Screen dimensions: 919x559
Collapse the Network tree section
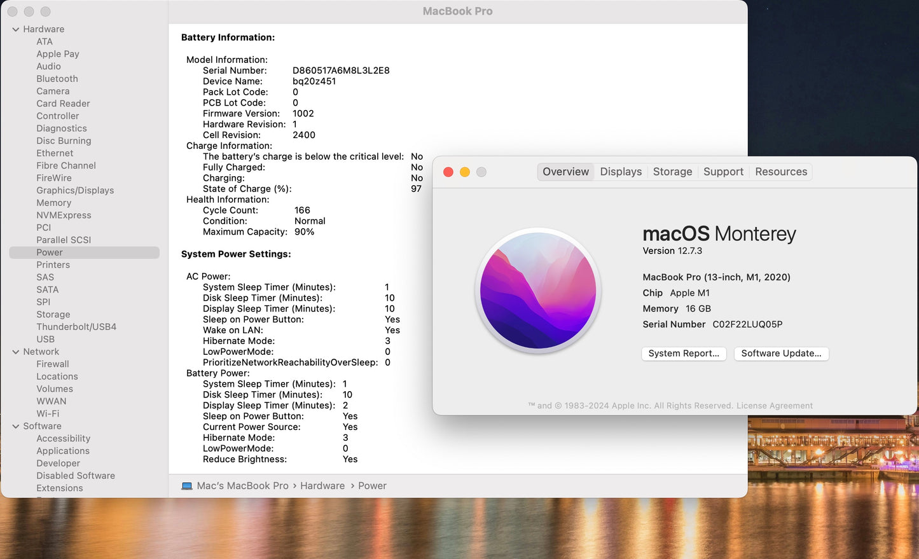click(16, 352)
